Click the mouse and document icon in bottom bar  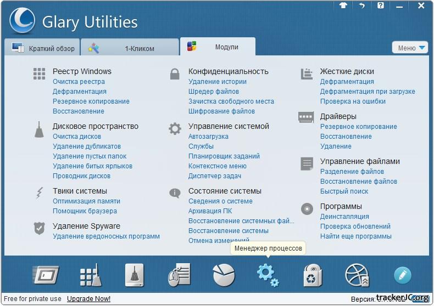tap(179, 275)
